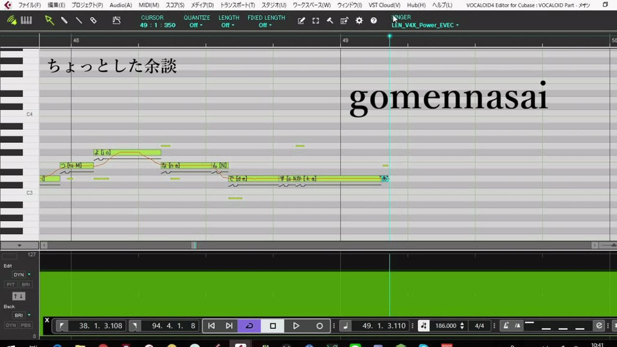Toggle the tempo track button
The image size is (617, 347).
(424, 326)
